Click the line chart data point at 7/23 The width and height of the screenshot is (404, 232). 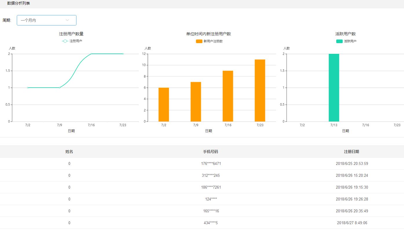point(123,54)
